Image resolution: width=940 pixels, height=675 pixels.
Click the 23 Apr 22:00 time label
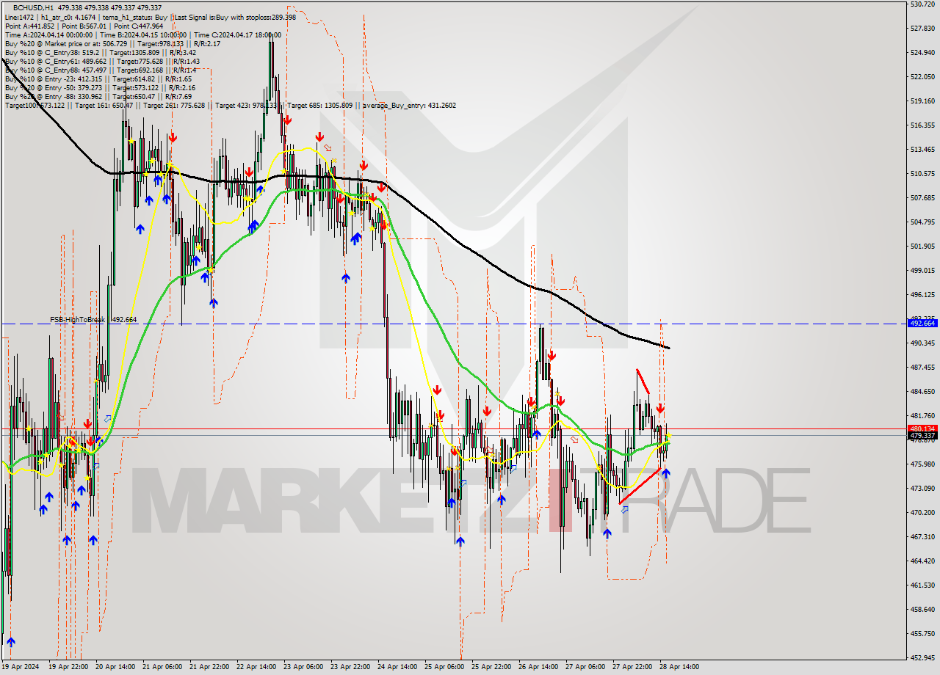351,667
